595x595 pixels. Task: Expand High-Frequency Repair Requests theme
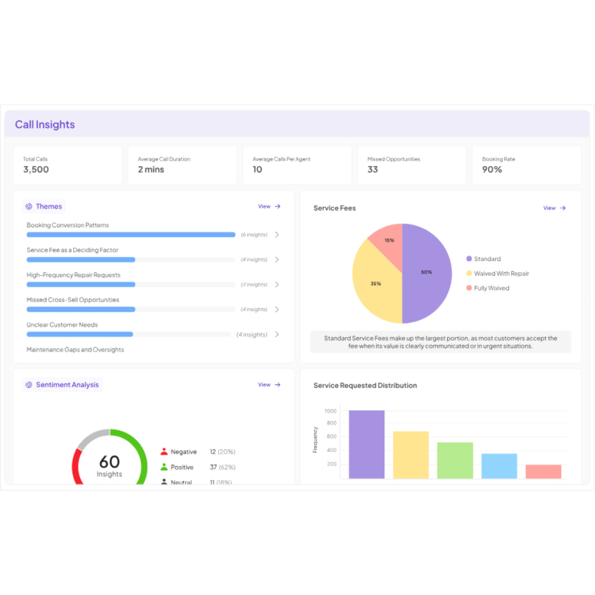click(277, 284)
